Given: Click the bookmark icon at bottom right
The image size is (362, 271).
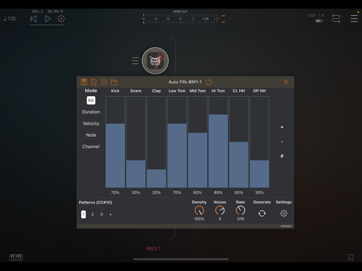Looking at the screenshot, I should [351, 258].
